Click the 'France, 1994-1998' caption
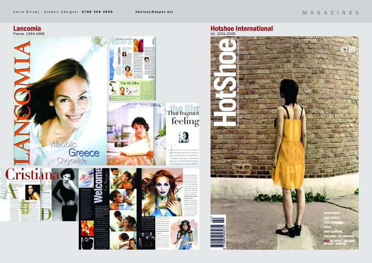 pyautogui.click(x=28, y=34)
